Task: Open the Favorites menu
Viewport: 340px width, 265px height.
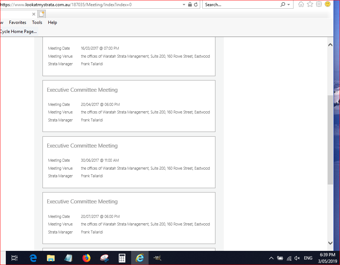Action: [x=17, y=22]
